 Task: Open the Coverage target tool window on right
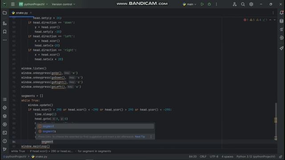[281, 38]
